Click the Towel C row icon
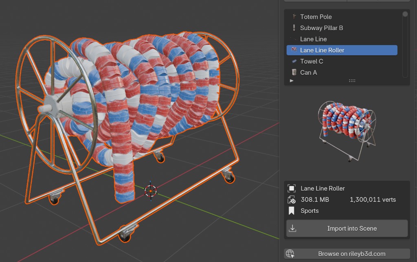Image resolution: width=417 pixels, height=262 pixels. point(294,61)
